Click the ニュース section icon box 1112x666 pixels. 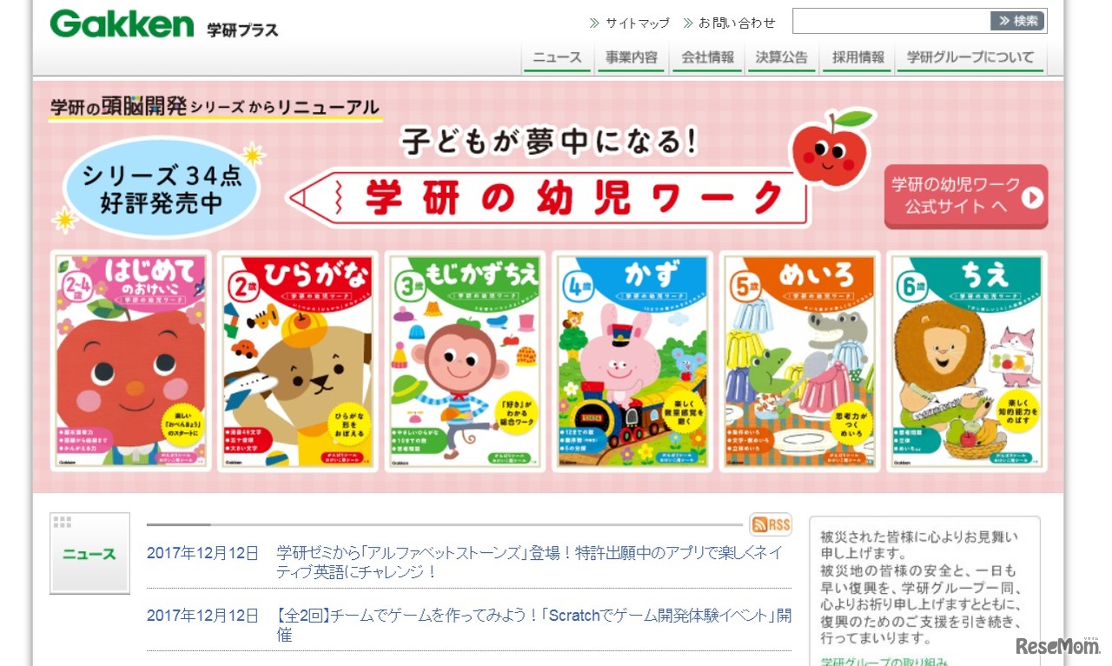[89, 554]
